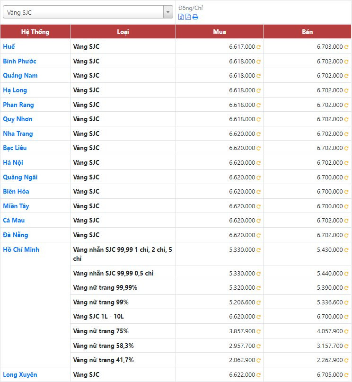
Task: Open the Quy Nhơn link
Action: (x=18, y=119)
